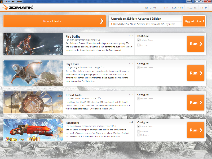Click Upgrade to 3DMark Advanced Edition heading

tap(136, 19)
